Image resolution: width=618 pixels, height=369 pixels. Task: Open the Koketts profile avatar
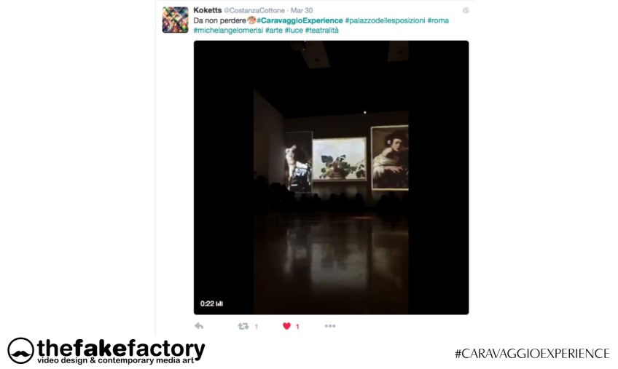coord(176,20)
